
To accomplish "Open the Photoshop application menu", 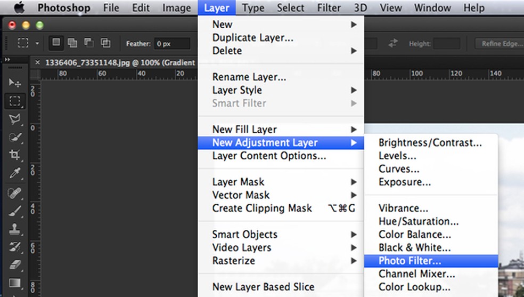I will click(x=64, y=7).
